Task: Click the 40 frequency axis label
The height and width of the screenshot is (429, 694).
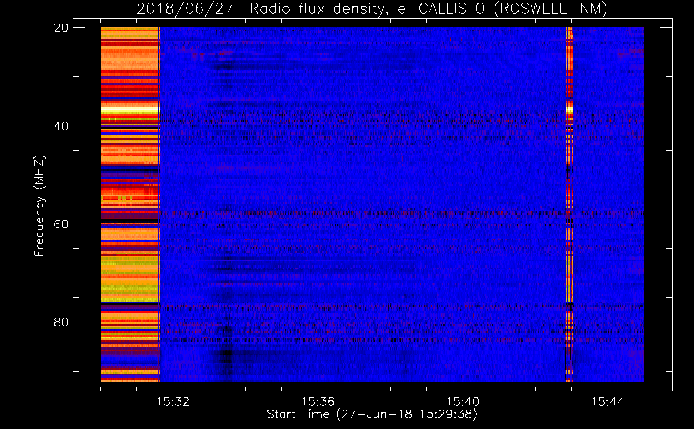Action: [x=61, y=126]
